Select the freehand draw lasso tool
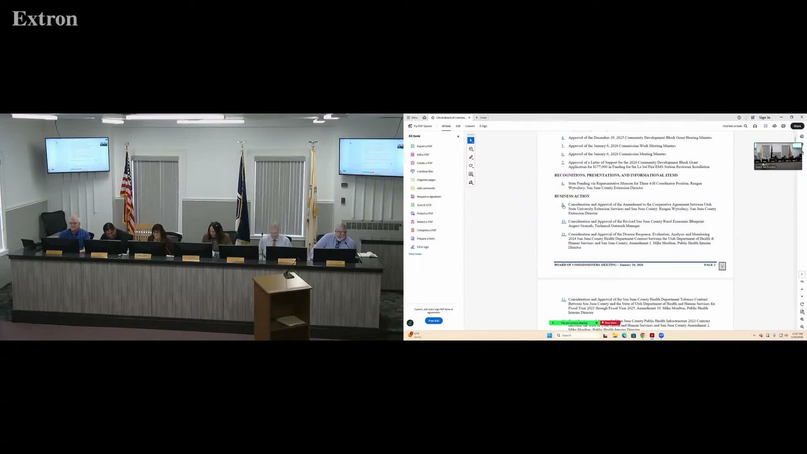Viewport: 807px width, 454px height. (471, 166)
